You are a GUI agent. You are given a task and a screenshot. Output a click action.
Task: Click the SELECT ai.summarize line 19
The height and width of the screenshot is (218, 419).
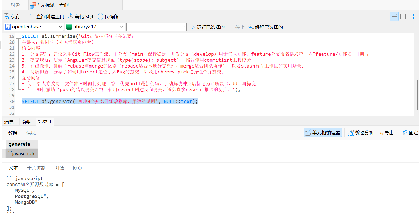point(77,36)
